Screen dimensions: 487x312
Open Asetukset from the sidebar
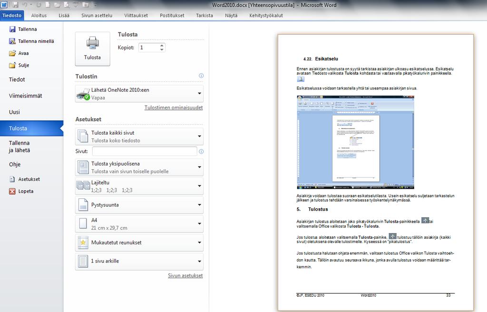[x=25, y=179]
